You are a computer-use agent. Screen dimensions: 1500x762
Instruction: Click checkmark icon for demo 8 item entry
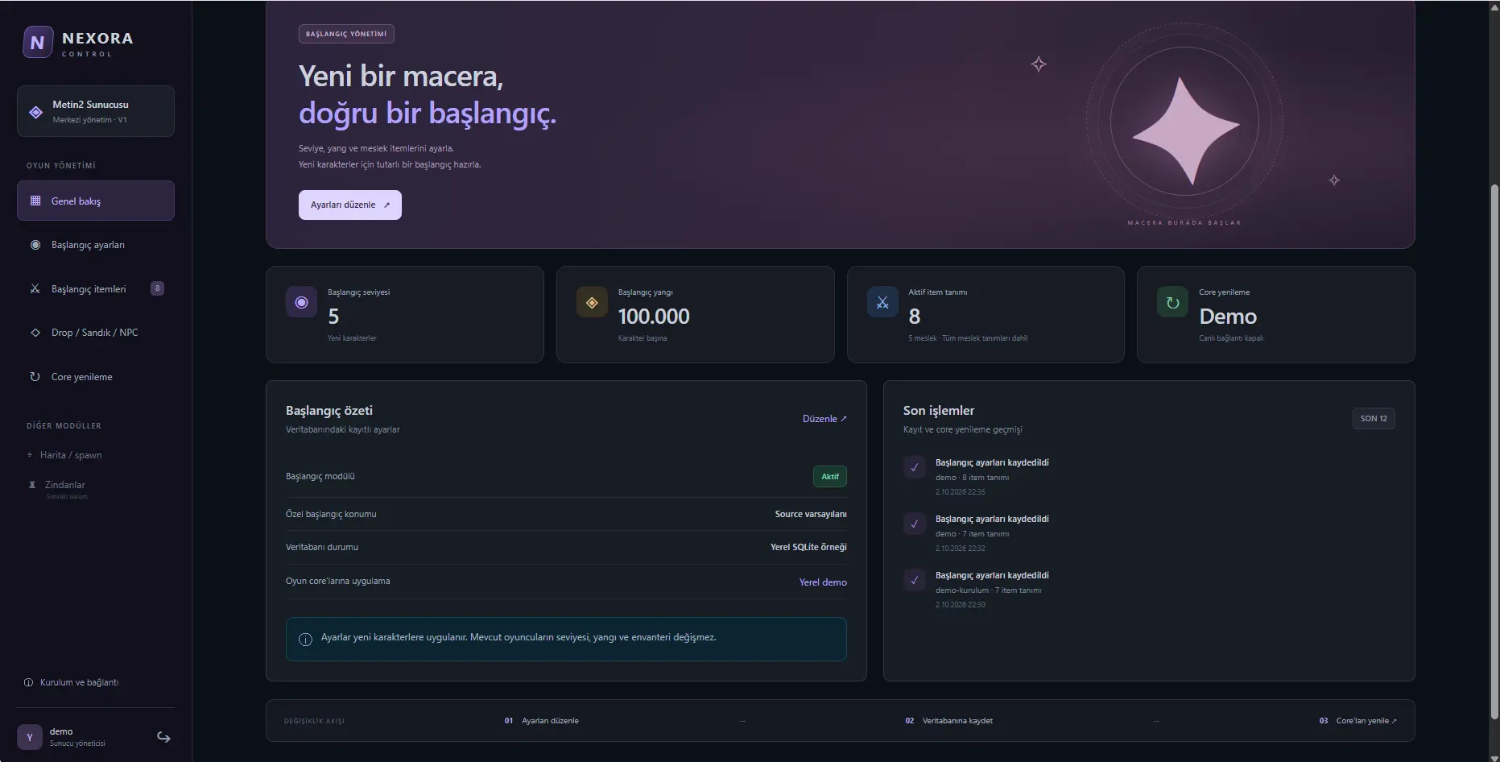tap(915, 467)
